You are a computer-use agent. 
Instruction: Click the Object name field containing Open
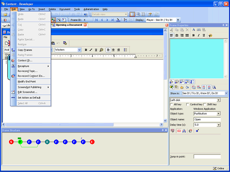[207, 119]
